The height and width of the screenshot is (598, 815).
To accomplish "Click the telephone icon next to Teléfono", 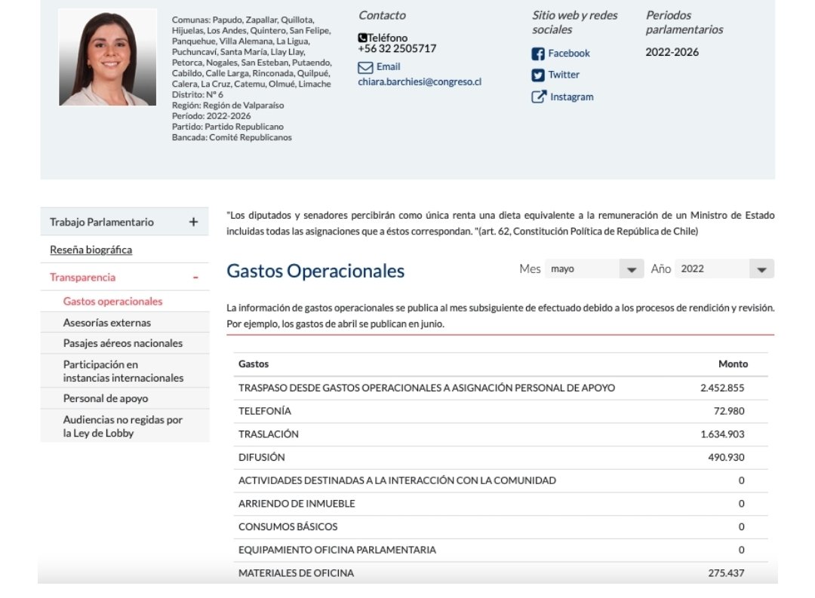I will click(362, 38).
